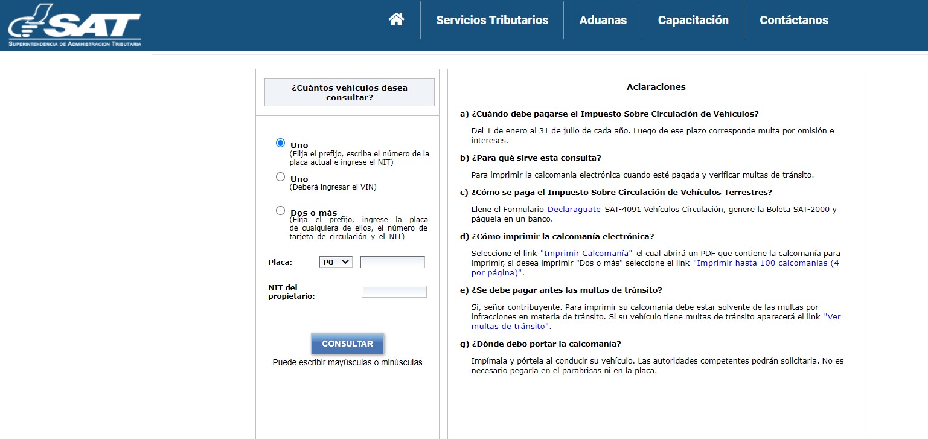The image size is (928, 439).
Task: Focus the Placa number text field
Action: (x=392, y=262)
